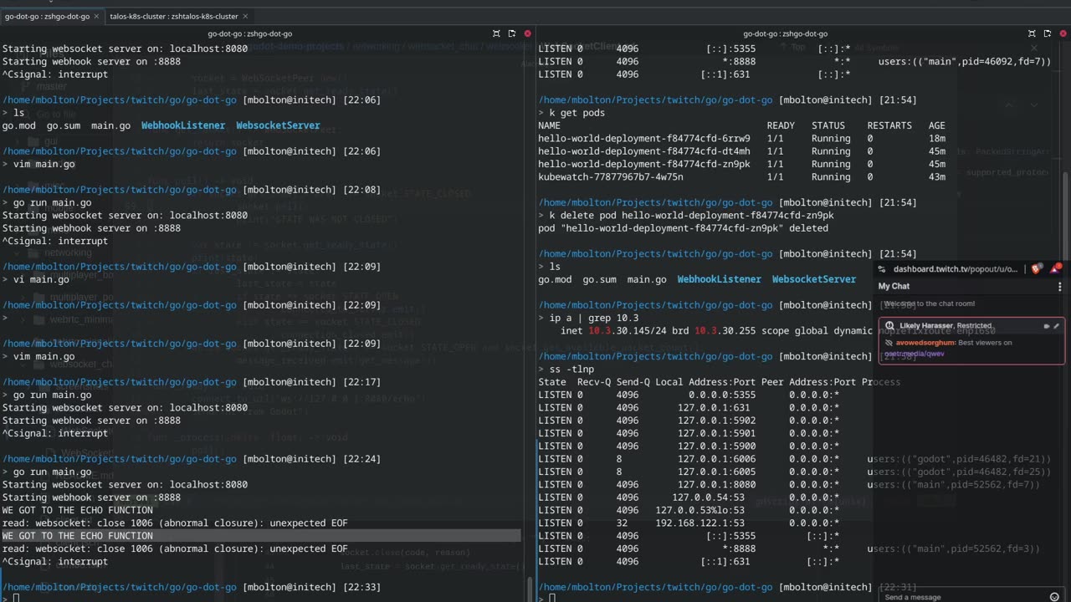
Task: Click avowedsorghum username in chat
Action: tap(925, 343)
